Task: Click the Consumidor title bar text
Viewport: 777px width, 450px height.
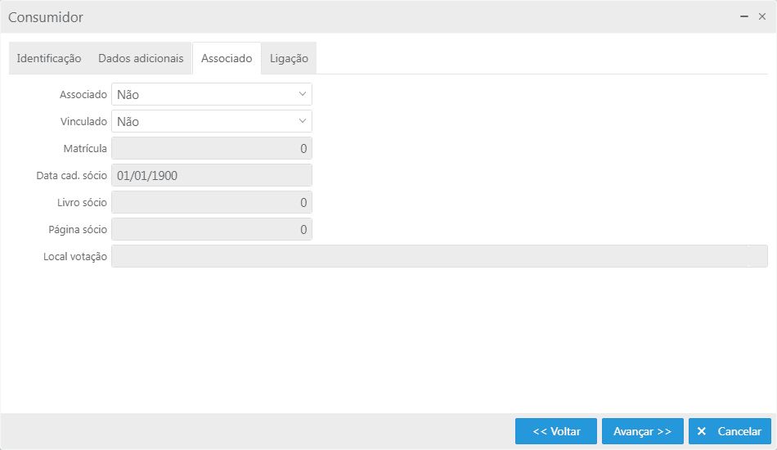Action: click(46, 17)
